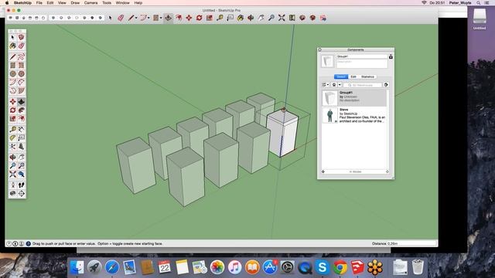
Task: Click the component description field
Action: 362,63
